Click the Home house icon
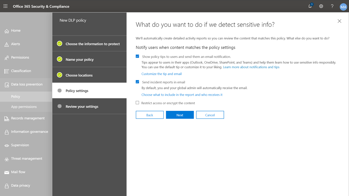The image size is (349, 196). pos(7,31)
